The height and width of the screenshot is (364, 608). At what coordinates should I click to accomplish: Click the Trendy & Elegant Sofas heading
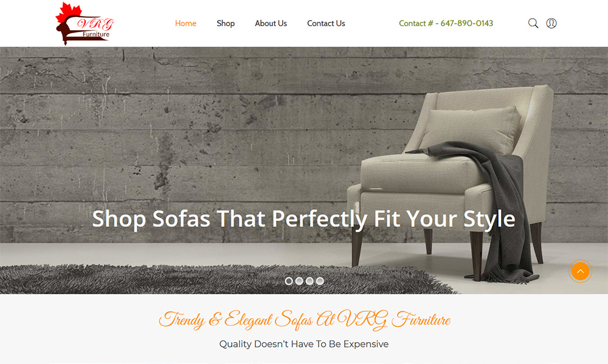point(305,320)
